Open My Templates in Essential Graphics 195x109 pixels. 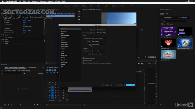pyautogui.click(x=168, y=17)
